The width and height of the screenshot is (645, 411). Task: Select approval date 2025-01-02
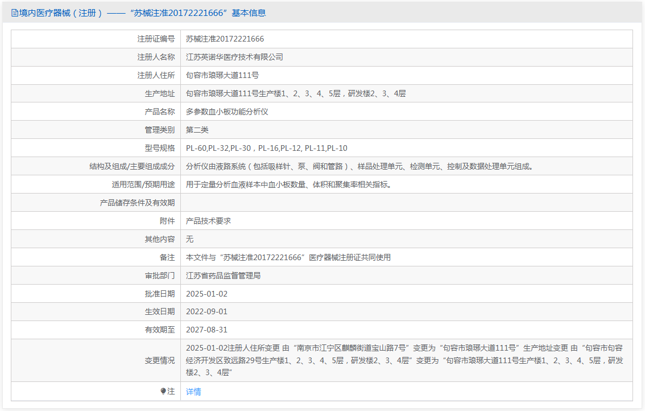[x=206, y=294]
